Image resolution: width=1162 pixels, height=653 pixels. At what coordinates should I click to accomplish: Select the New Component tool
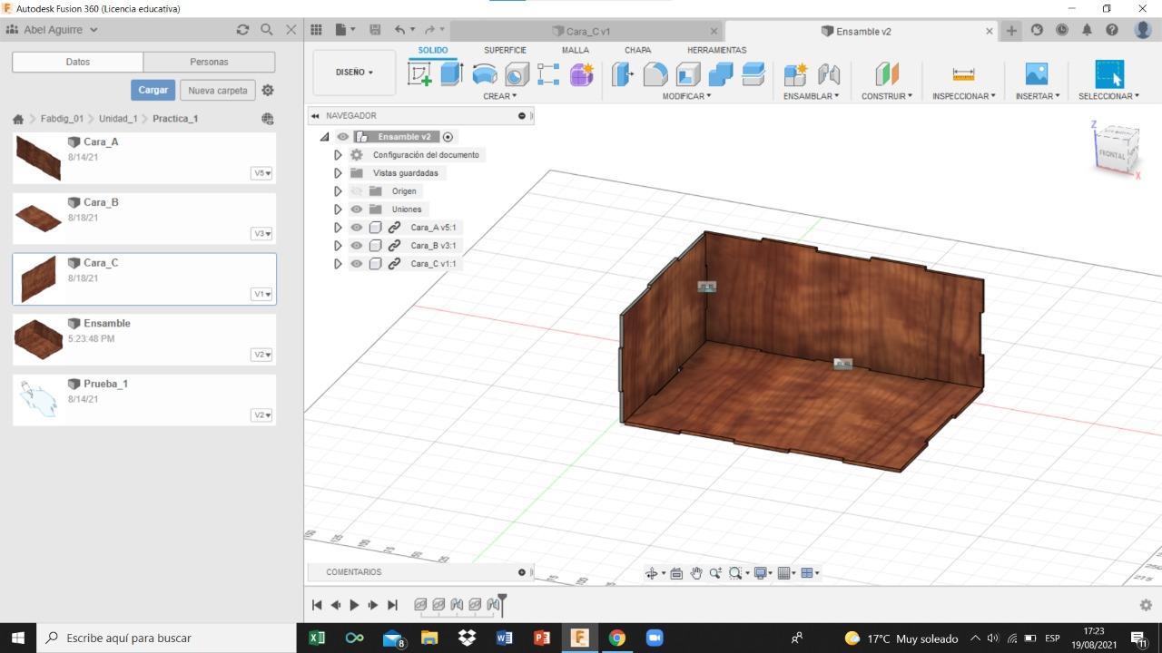coord(795,74)
